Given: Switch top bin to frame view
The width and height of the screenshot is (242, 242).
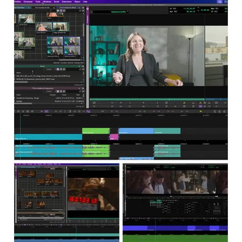Looking at the screenshot, I should point(61,10).
